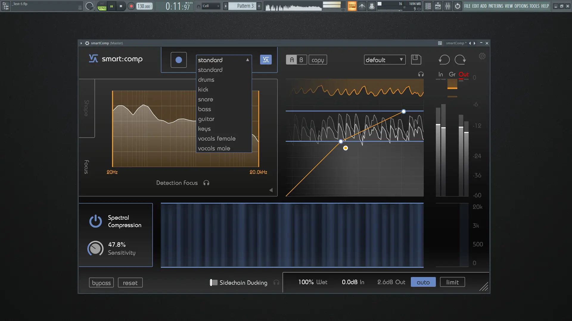This screenshot has width=572, height=321.
Task: Click the Sensitivity knob
Action: 95,248
